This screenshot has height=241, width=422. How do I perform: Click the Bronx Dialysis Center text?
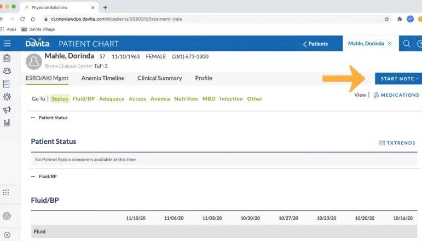point(68,66)
